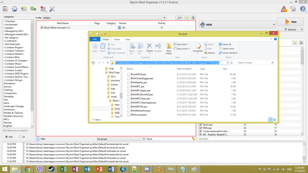Switch to View ribbon tab
Screen dimensions: 308x173
pyautogui.click(x=128, y=39)
